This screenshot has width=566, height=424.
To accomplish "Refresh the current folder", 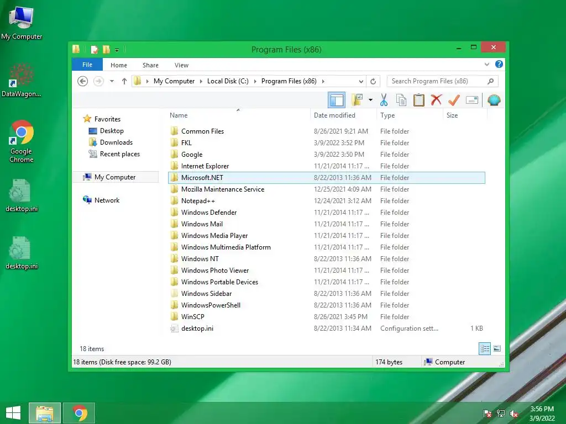I will tap(373, 81).
